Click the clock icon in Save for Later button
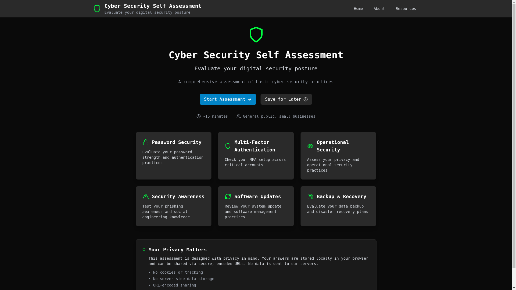Image resolution: width=516 pixels, height=290 pixels. pyautogui.click(x=306, y=99)
